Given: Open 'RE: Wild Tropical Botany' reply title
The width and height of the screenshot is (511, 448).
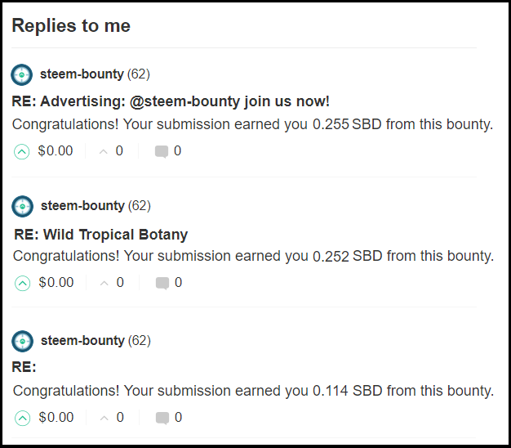Looking at the screenshot, I should click(100, 235).
